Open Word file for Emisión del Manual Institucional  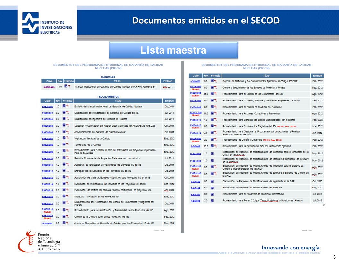(x=64, y=106)
